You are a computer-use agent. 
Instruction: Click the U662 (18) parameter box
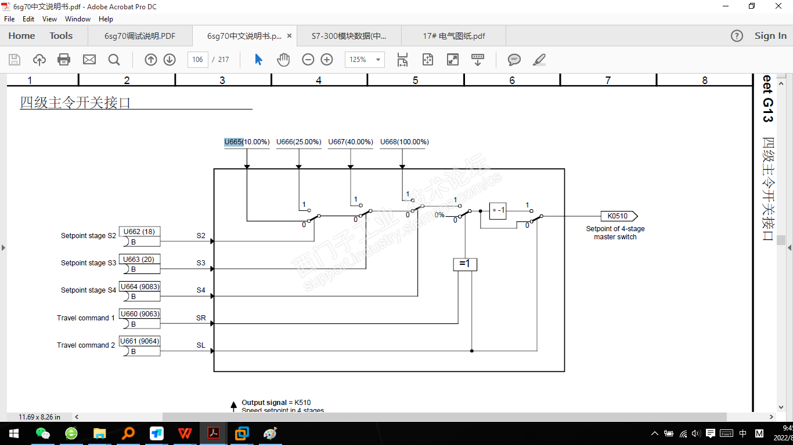139,232
